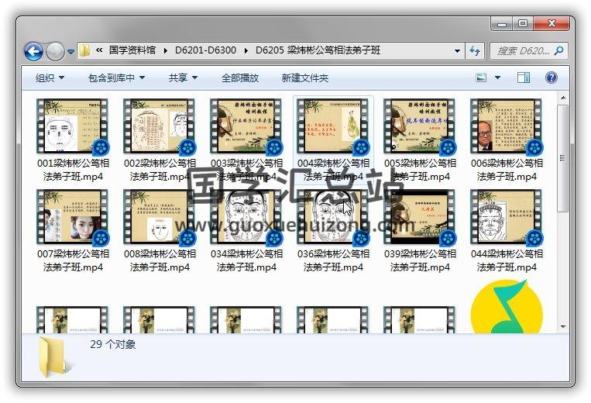Change view using the view icon

[481, 77]
